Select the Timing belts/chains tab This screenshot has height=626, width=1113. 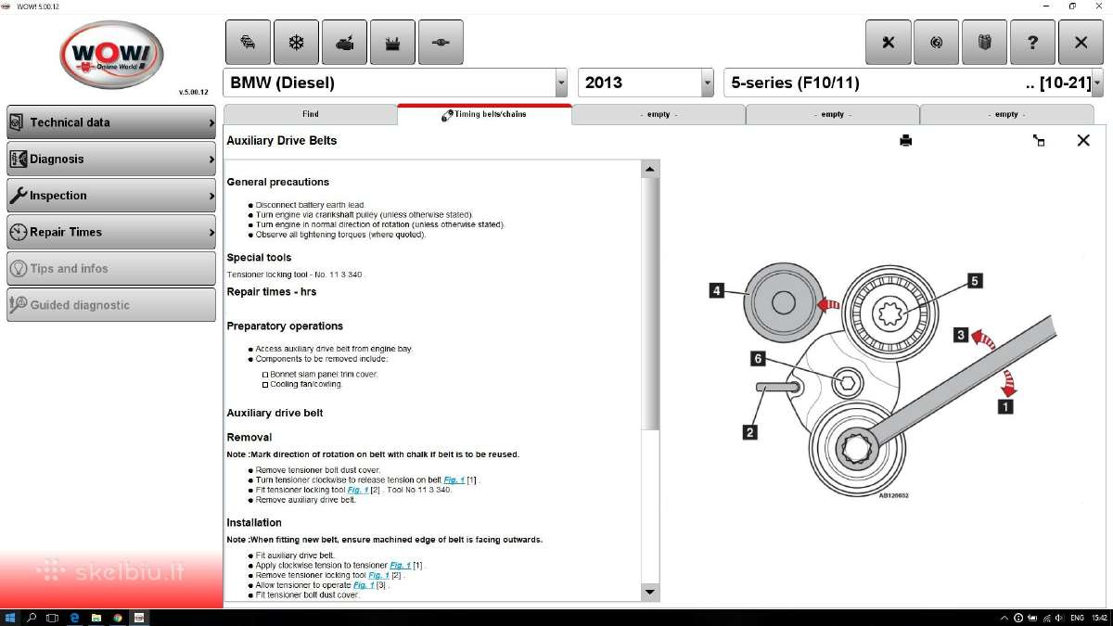(x=484, y=114)
